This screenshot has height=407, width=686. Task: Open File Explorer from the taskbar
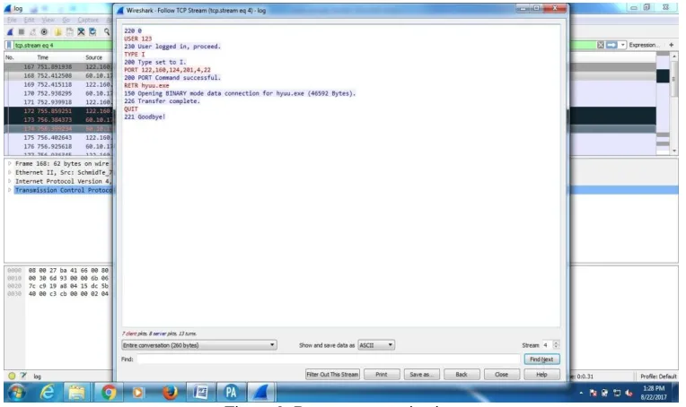click(77, 393)
